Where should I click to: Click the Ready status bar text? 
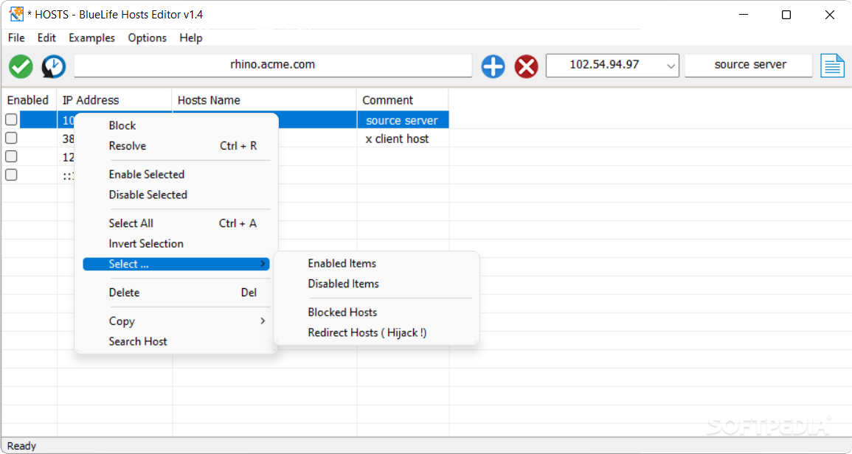pos(21,446)
